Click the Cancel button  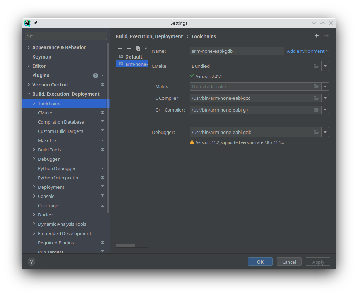[289, 262]
